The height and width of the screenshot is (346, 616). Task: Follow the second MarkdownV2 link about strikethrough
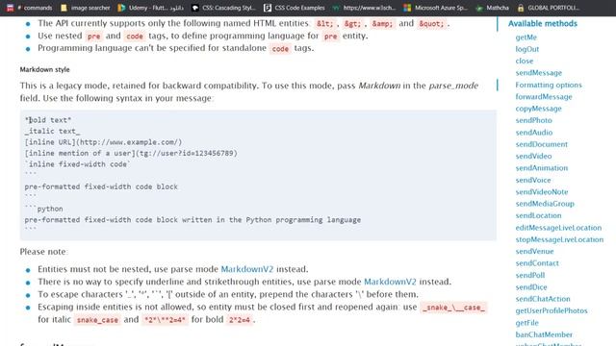pos(390,282)
